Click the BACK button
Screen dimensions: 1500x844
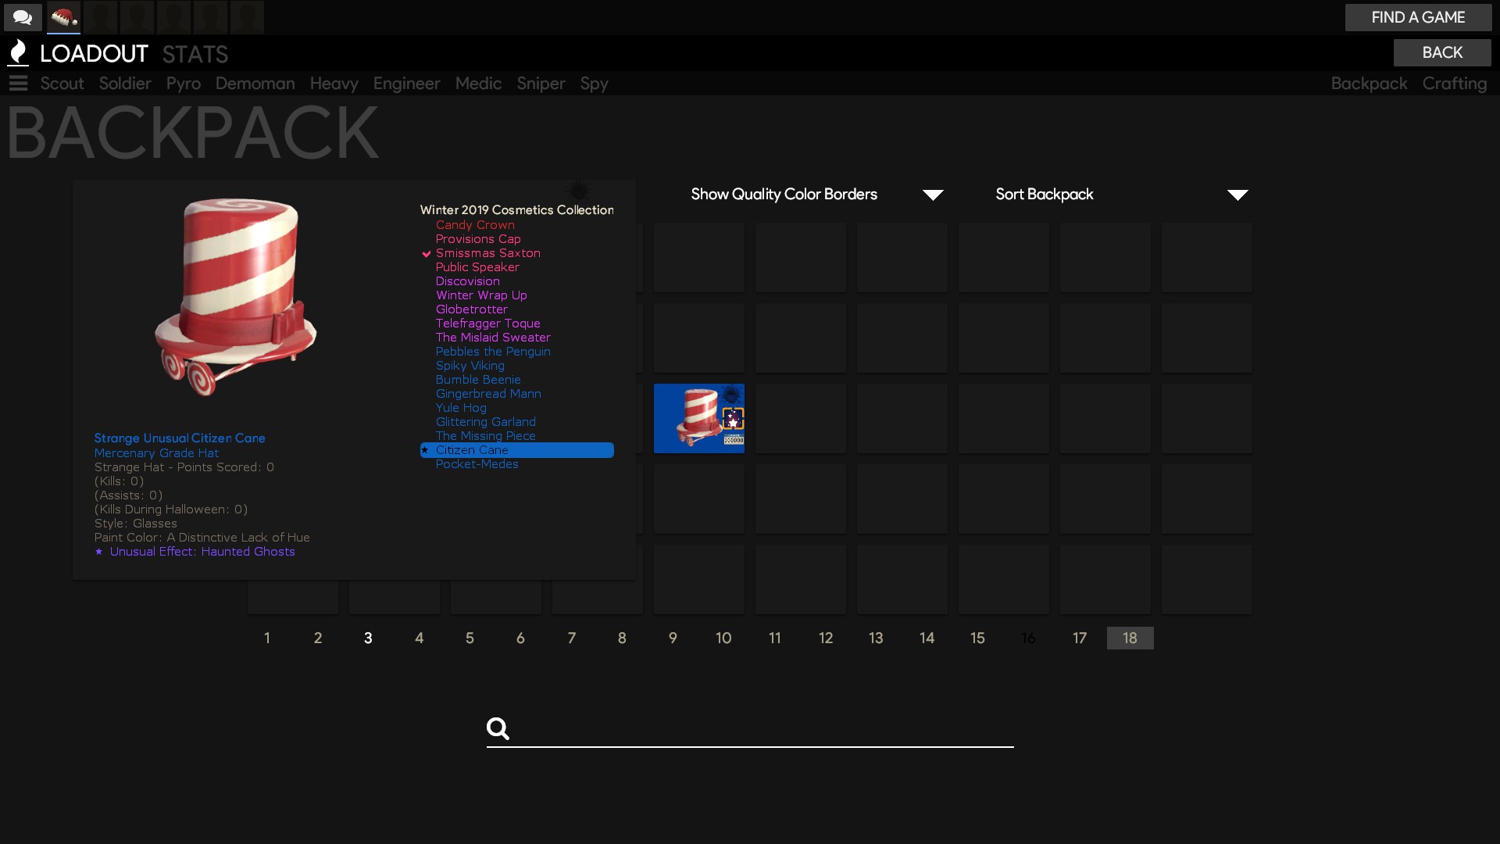(x=1441, y=52)
